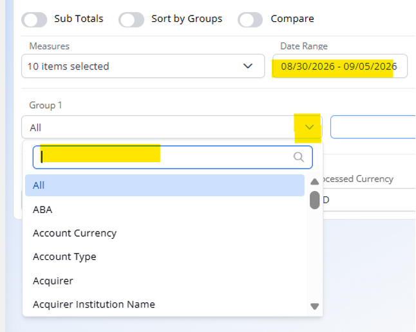Viewport: 416px width, 332px height.
Task: Toggle the Sub Totals switch
Action: point(34,19)
